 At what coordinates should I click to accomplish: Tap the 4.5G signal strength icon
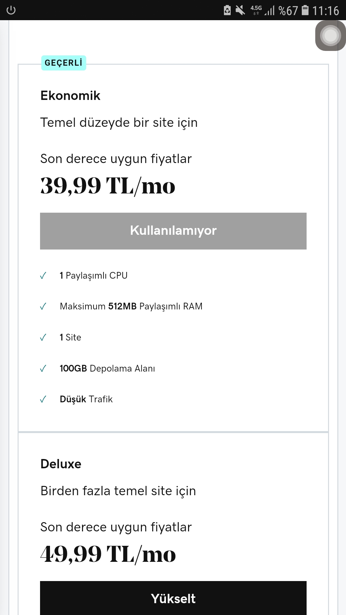262,10
